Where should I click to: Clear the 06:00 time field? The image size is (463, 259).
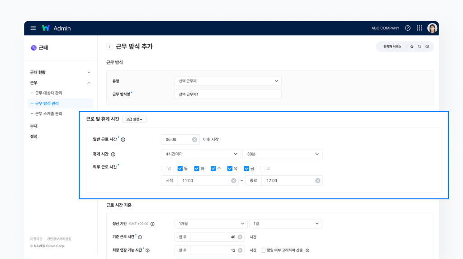tap(194, 140)
